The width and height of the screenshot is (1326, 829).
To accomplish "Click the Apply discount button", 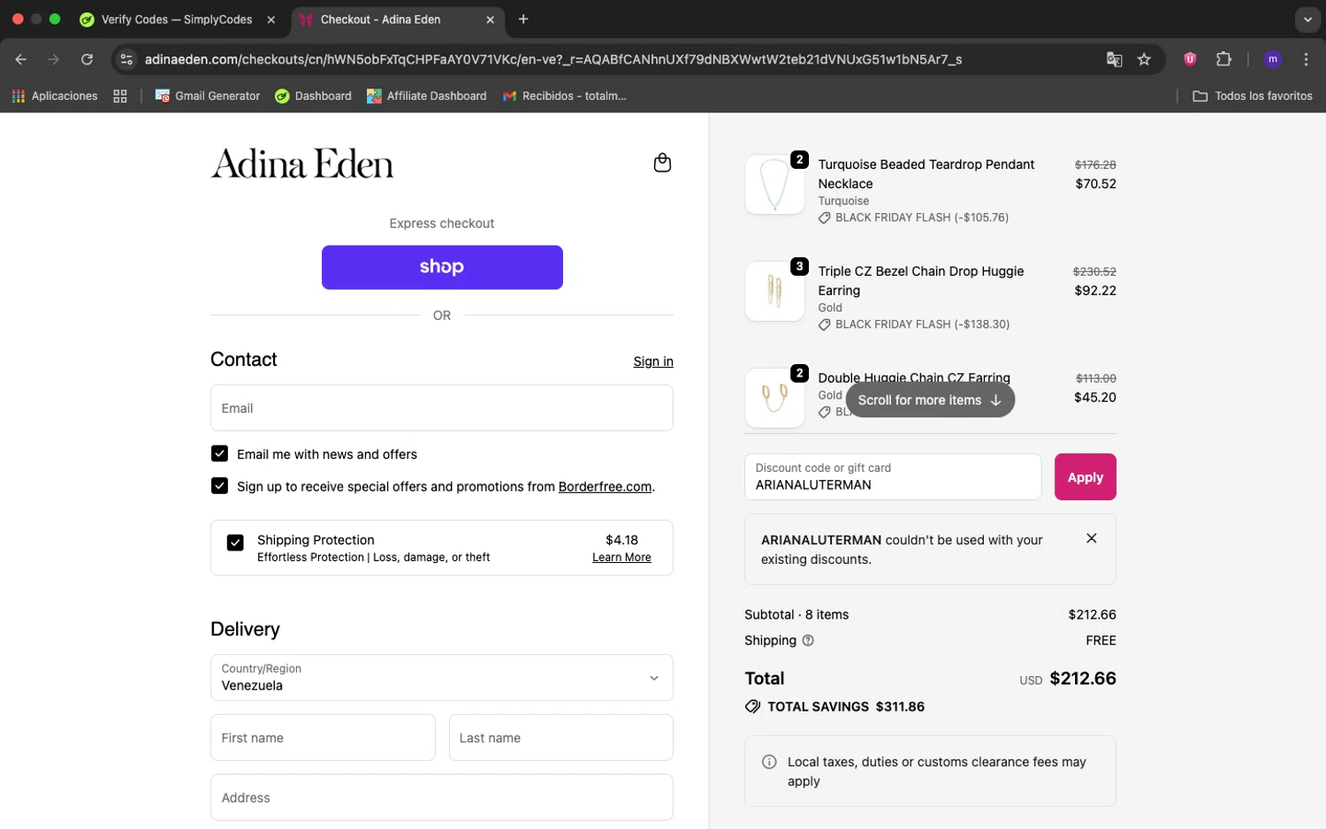I will tap(1085, 477).
